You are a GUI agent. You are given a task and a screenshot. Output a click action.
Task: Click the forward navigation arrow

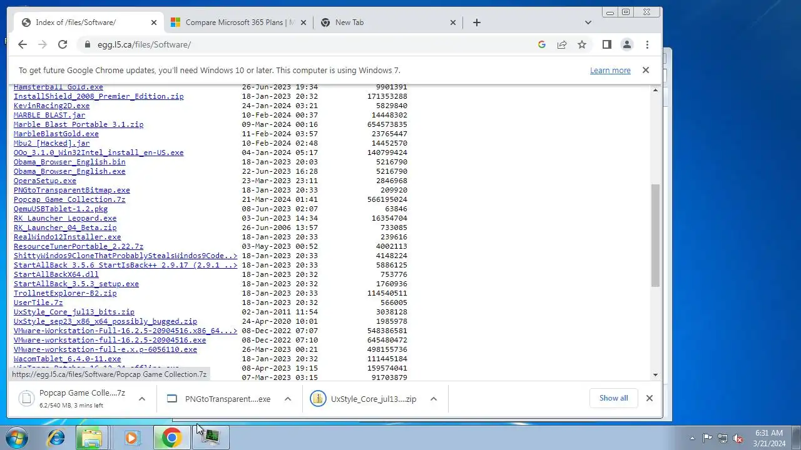pos(43,44)
